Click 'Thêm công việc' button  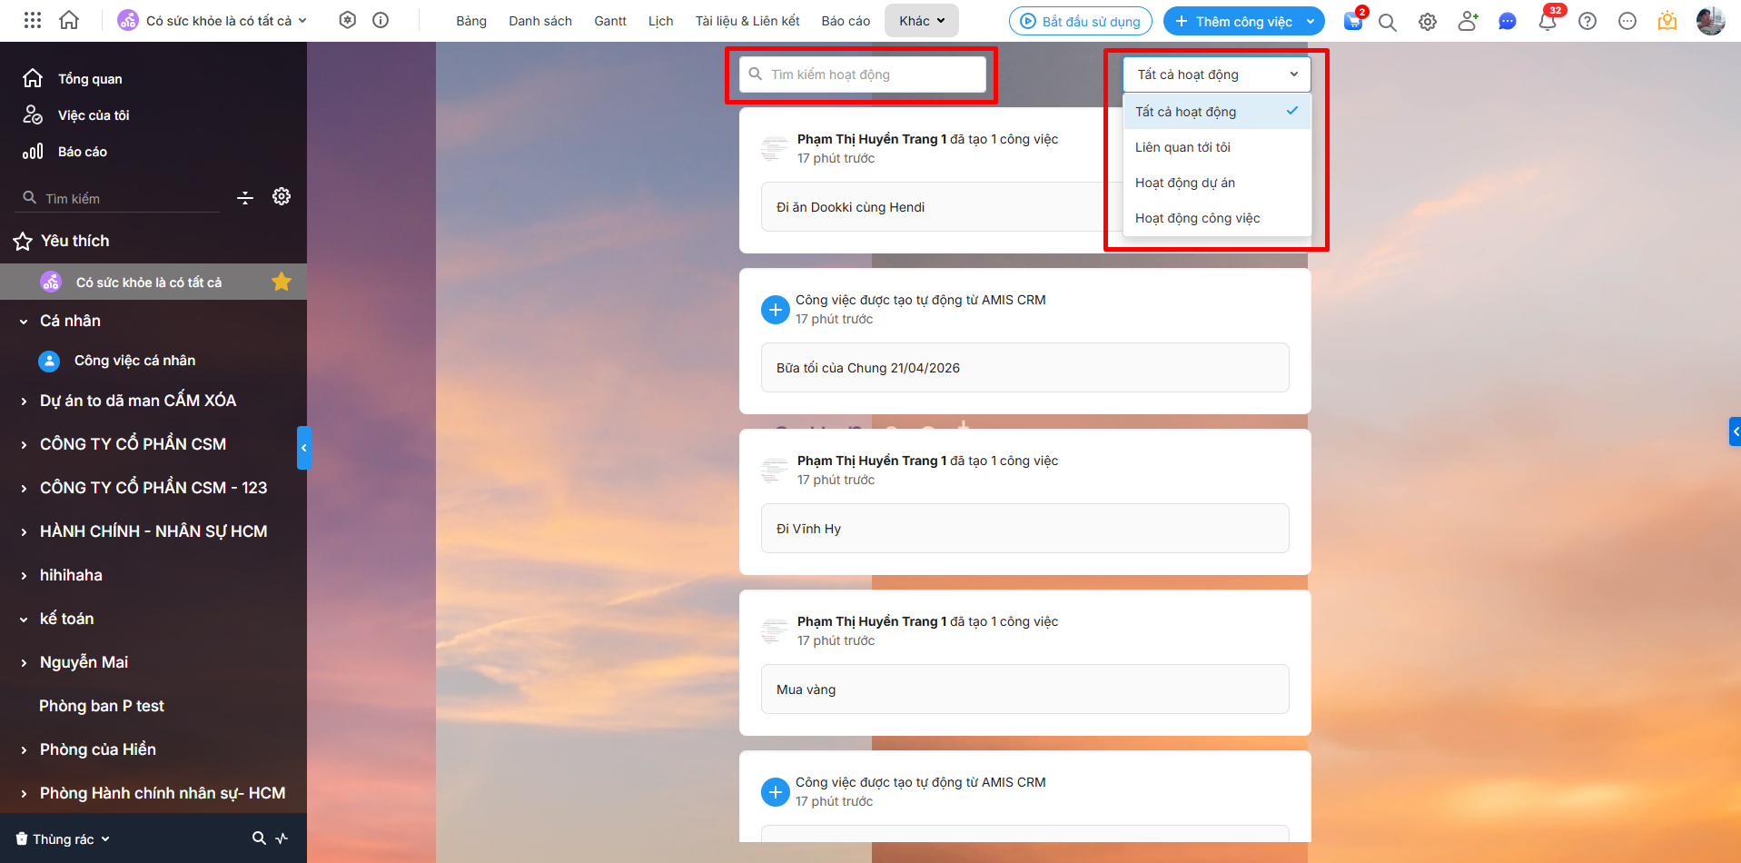[x=1233, y=21]
